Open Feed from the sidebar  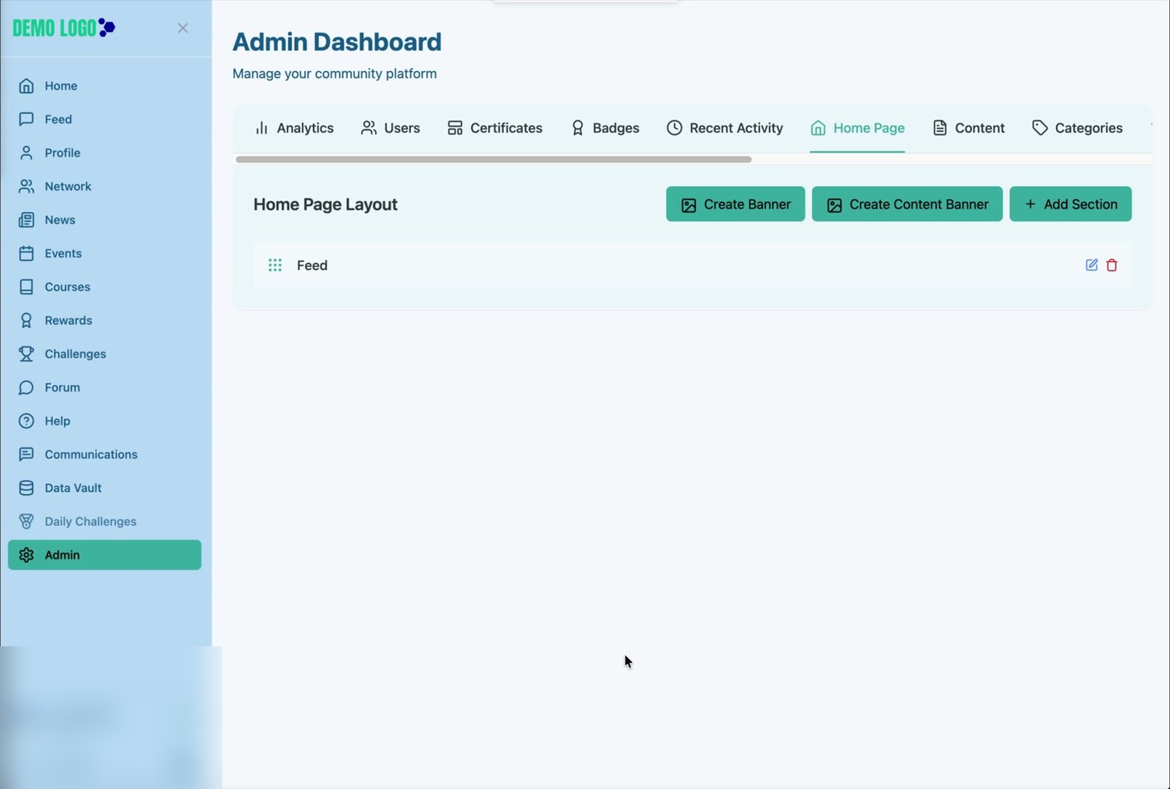tap(105, 119)
